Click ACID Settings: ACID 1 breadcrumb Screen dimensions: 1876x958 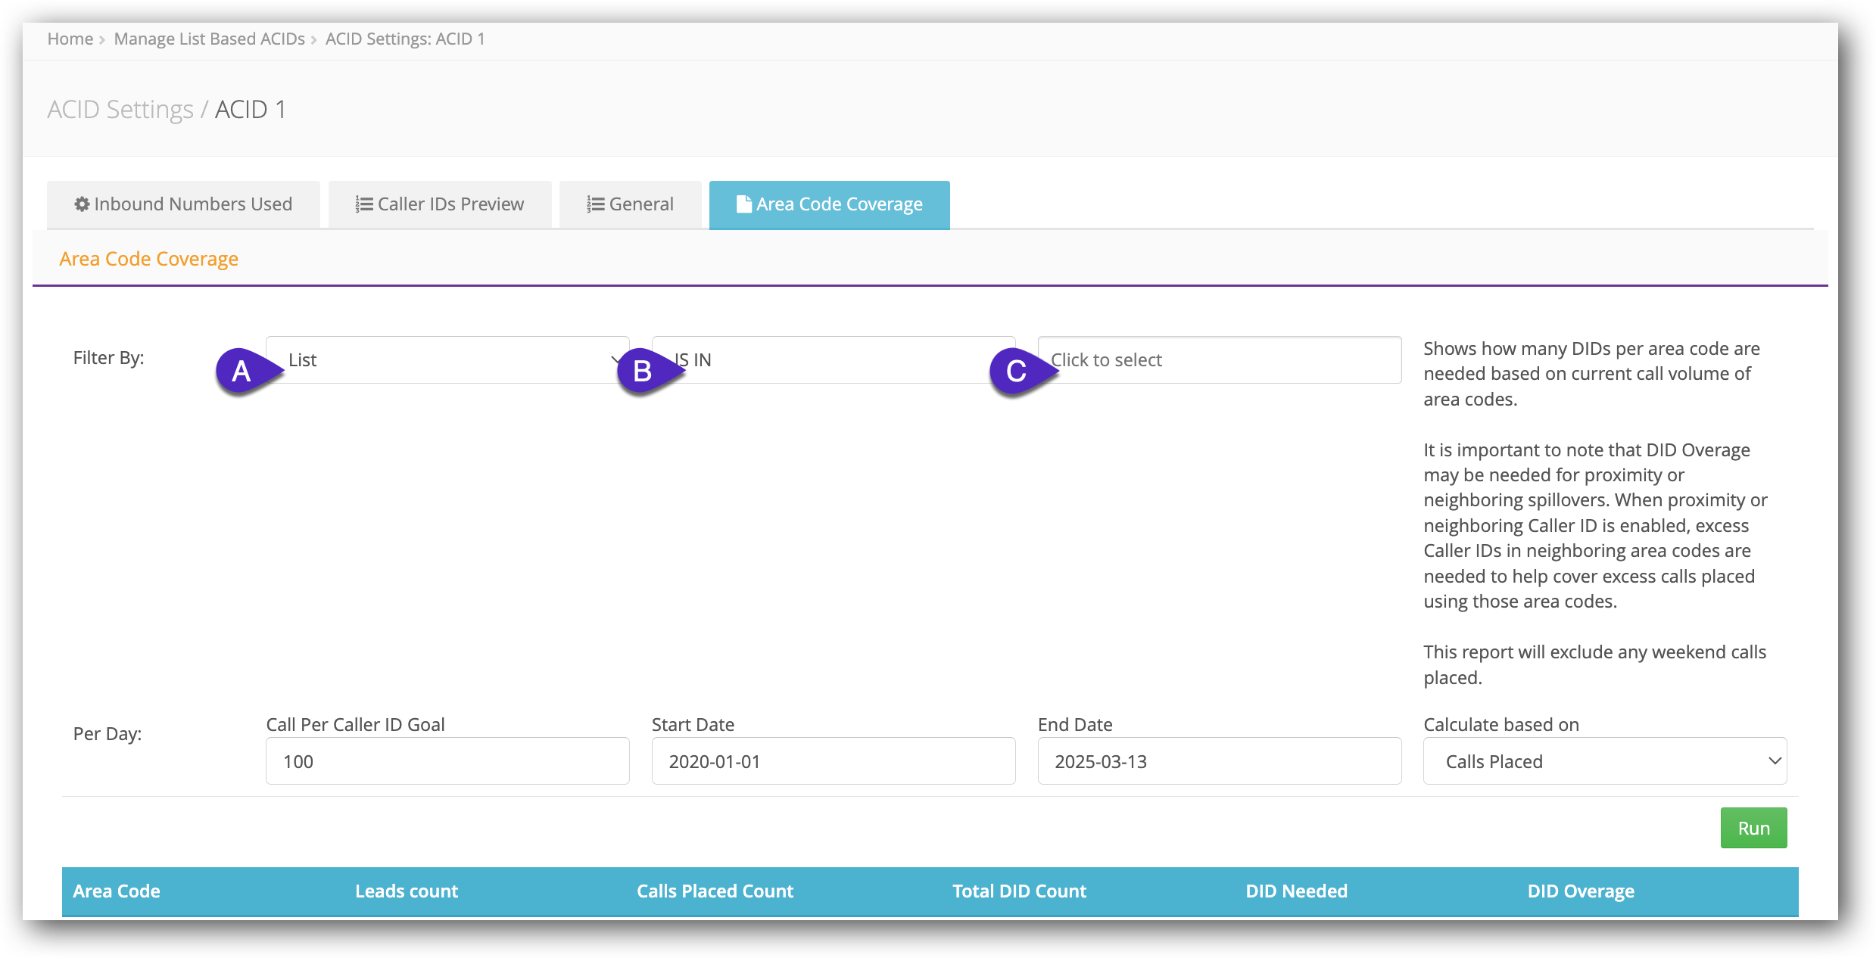coord(405,39)
